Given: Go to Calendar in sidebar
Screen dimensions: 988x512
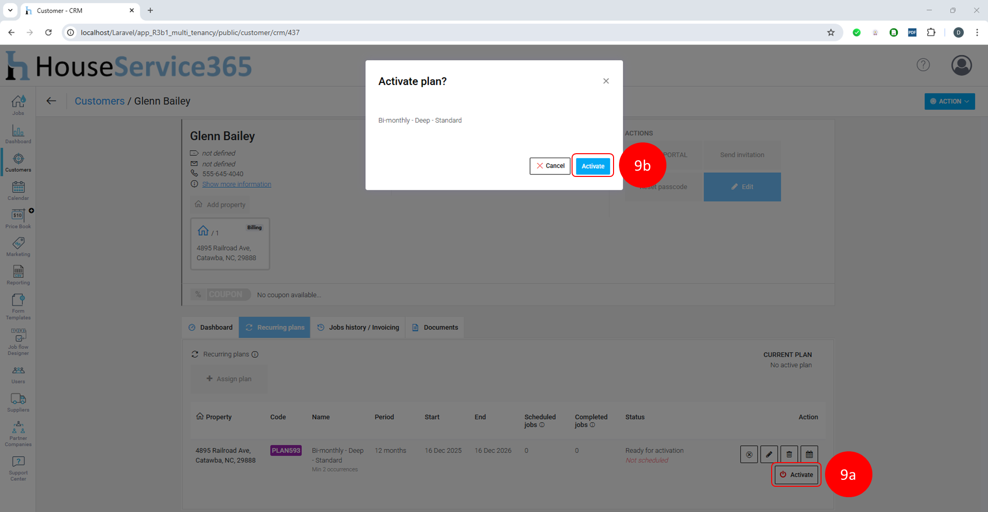Looking at the screenshot, I should point(18,190).
